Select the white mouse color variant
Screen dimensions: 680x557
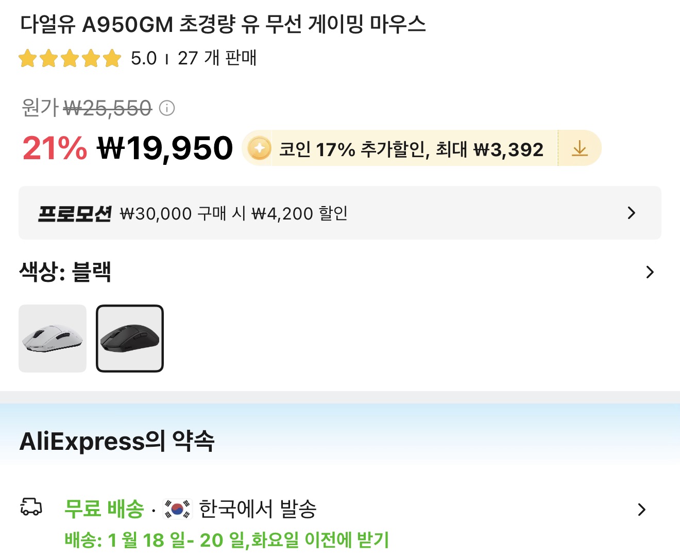(53, 338)
